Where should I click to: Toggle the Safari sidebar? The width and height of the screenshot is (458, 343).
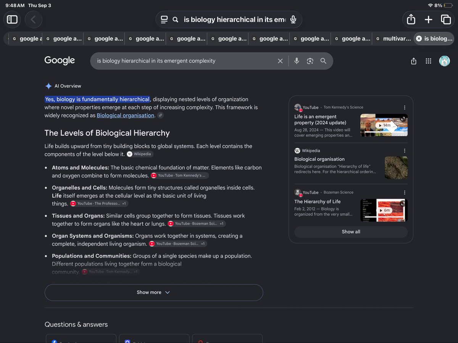tap(12, 19)
